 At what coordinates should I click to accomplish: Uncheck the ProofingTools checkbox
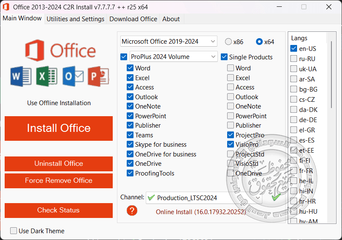[130, 173]
